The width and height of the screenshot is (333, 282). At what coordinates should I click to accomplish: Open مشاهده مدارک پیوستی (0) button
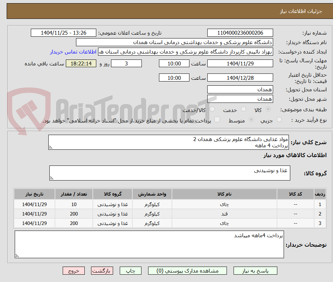188,271
